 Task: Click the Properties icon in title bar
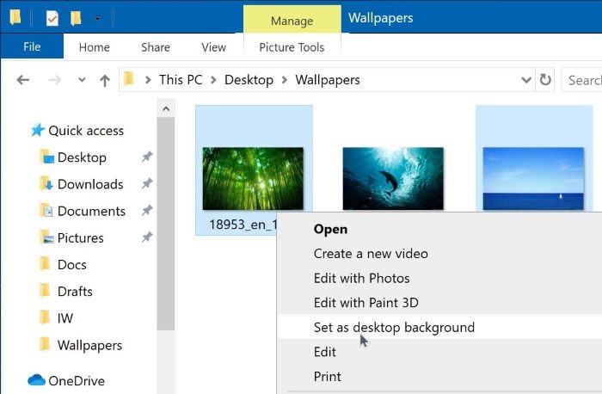pyautogui.click(x=52, y=17)
